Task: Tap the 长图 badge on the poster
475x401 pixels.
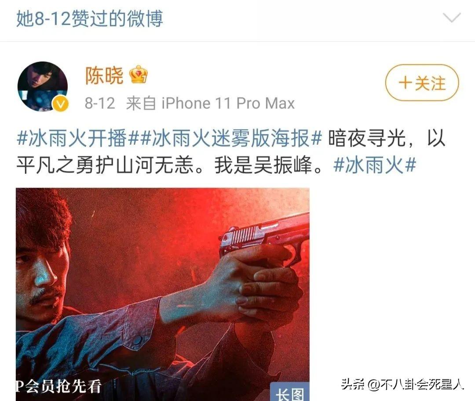Action: click(289, 392)
